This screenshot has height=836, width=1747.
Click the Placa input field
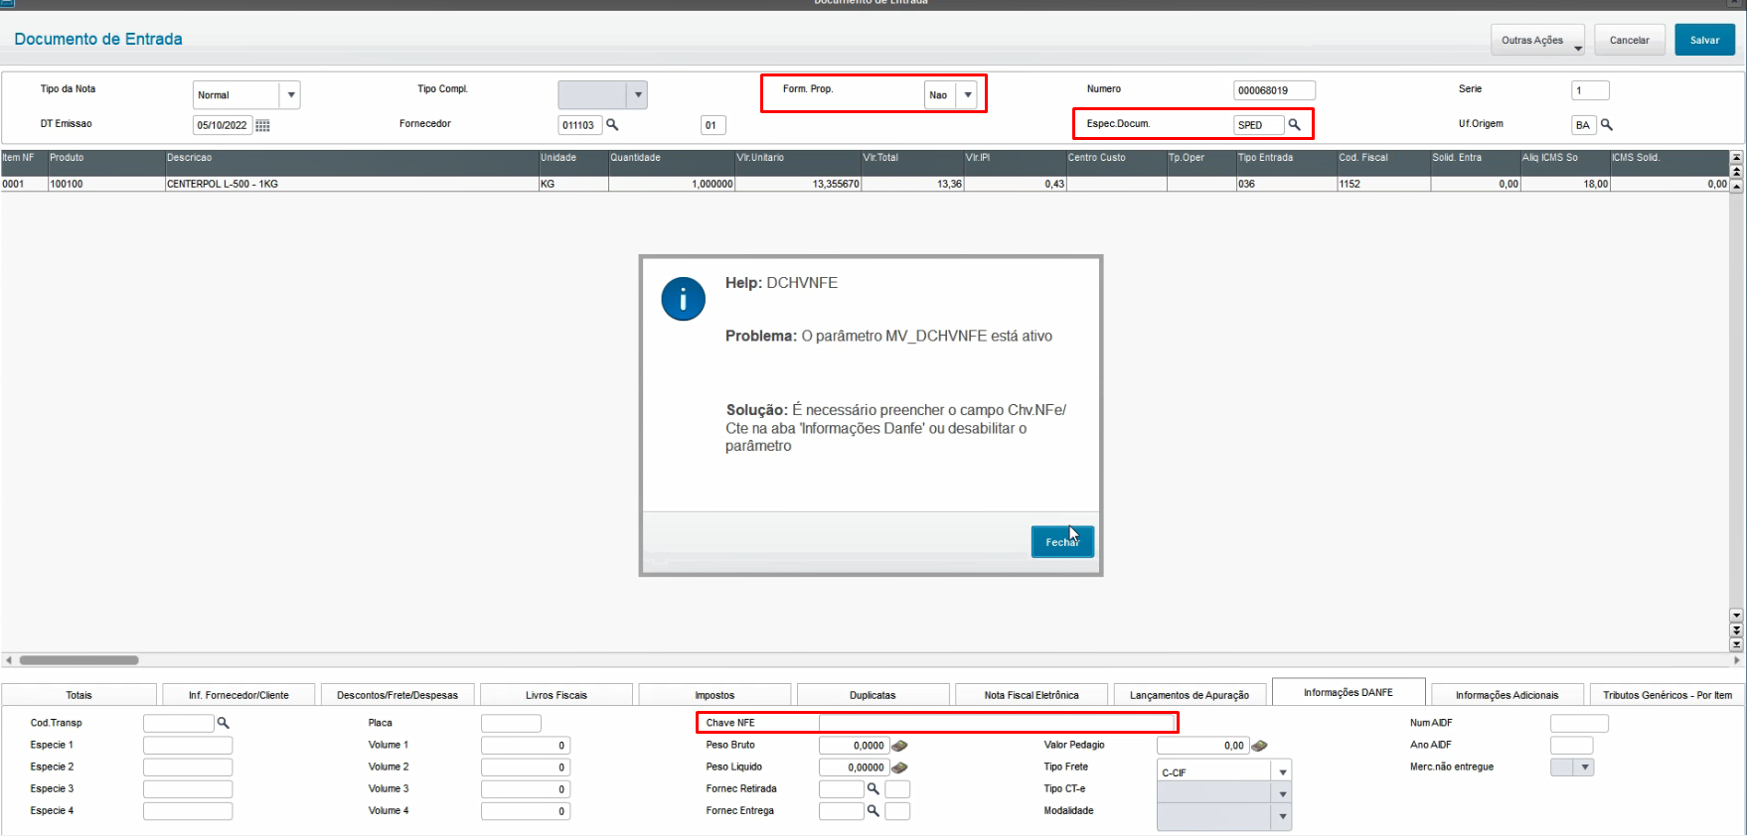[511, 723]
